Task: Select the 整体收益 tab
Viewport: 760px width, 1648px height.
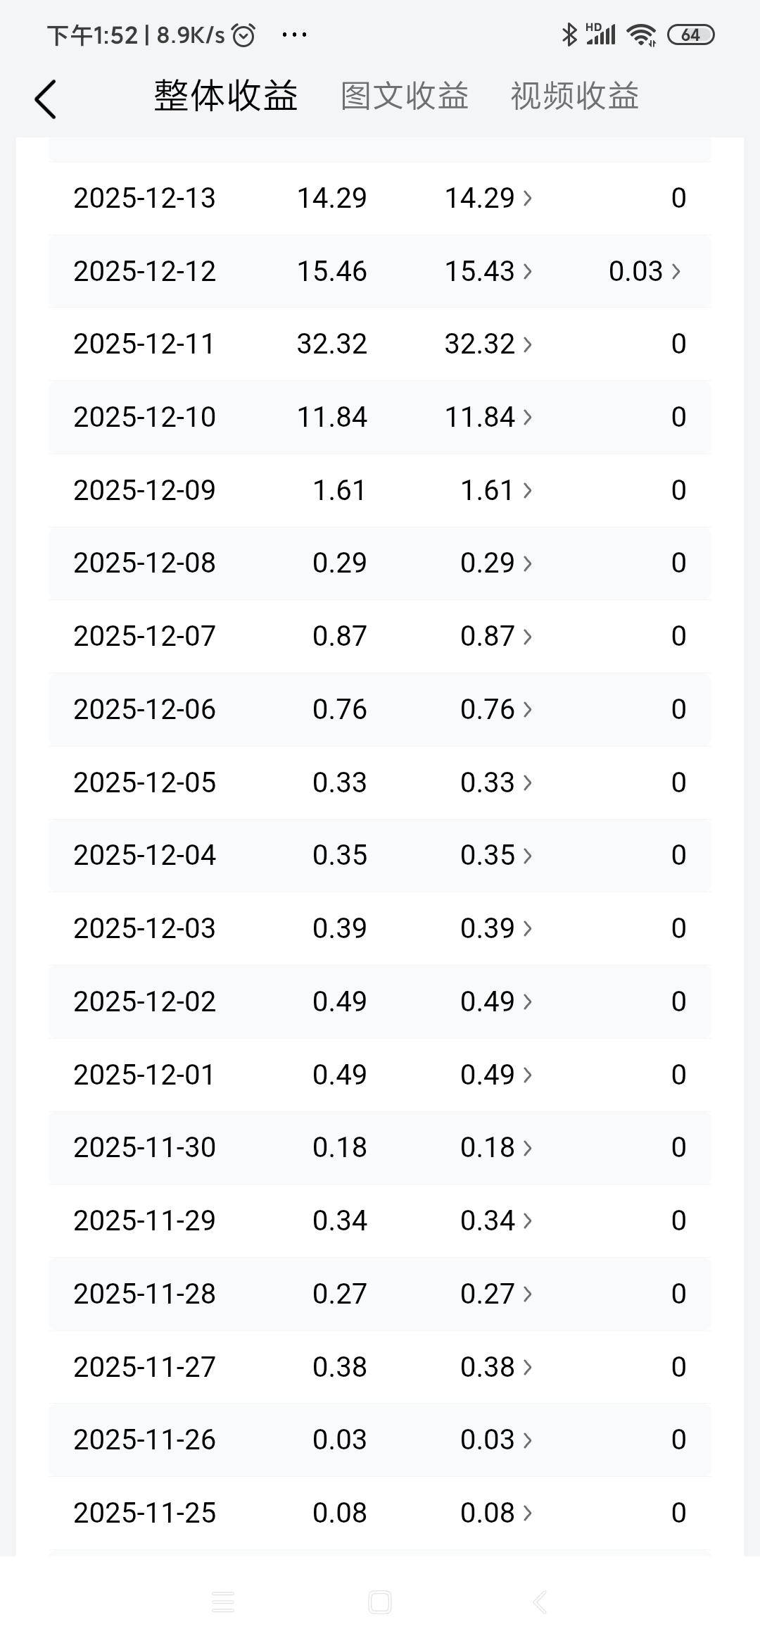Action: tap(226, 96)
